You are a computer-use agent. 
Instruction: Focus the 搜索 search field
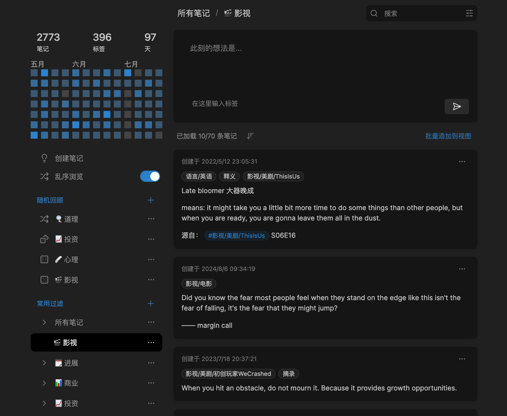[422, 13]
